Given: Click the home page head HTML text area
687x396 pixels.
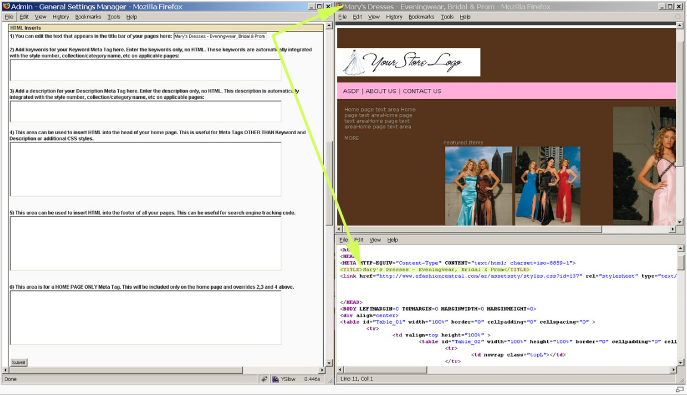Looking at the screenshot, I should [146, 169].
